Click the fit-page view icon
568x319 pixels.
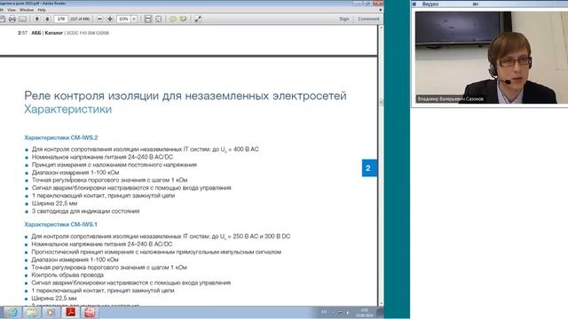tap(158, 19)
